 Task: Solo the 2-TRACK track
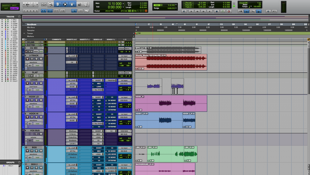point(36,59)
